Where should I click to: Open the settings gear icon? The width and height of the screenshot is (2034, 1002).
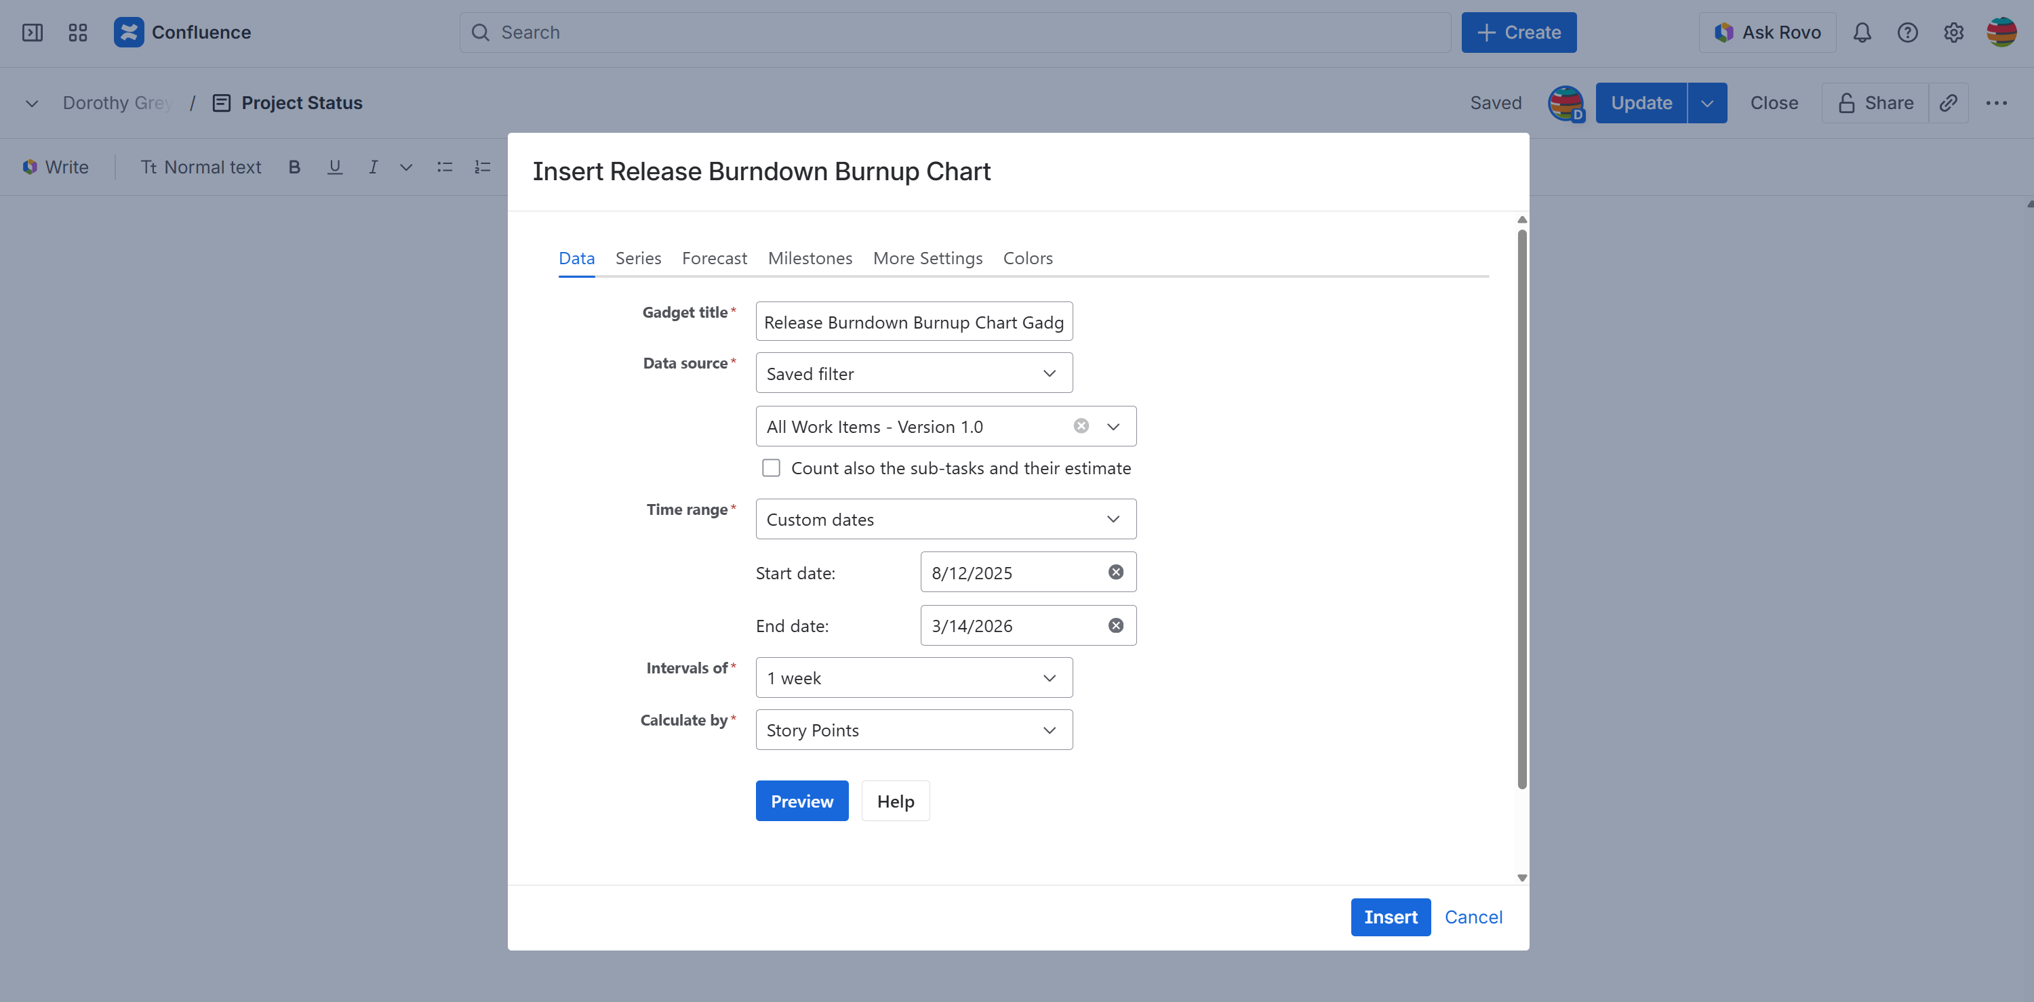pyautogui.click(x=1953, y=33)
